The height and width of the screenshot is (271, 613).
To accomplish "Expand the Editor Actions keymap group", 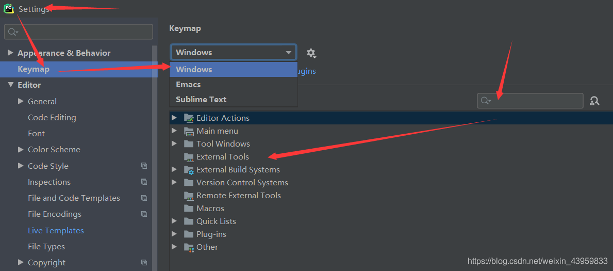I will [x=174, y=118].
